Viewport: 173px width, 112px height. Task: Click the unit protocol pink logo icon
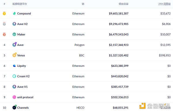coord(14,97)
